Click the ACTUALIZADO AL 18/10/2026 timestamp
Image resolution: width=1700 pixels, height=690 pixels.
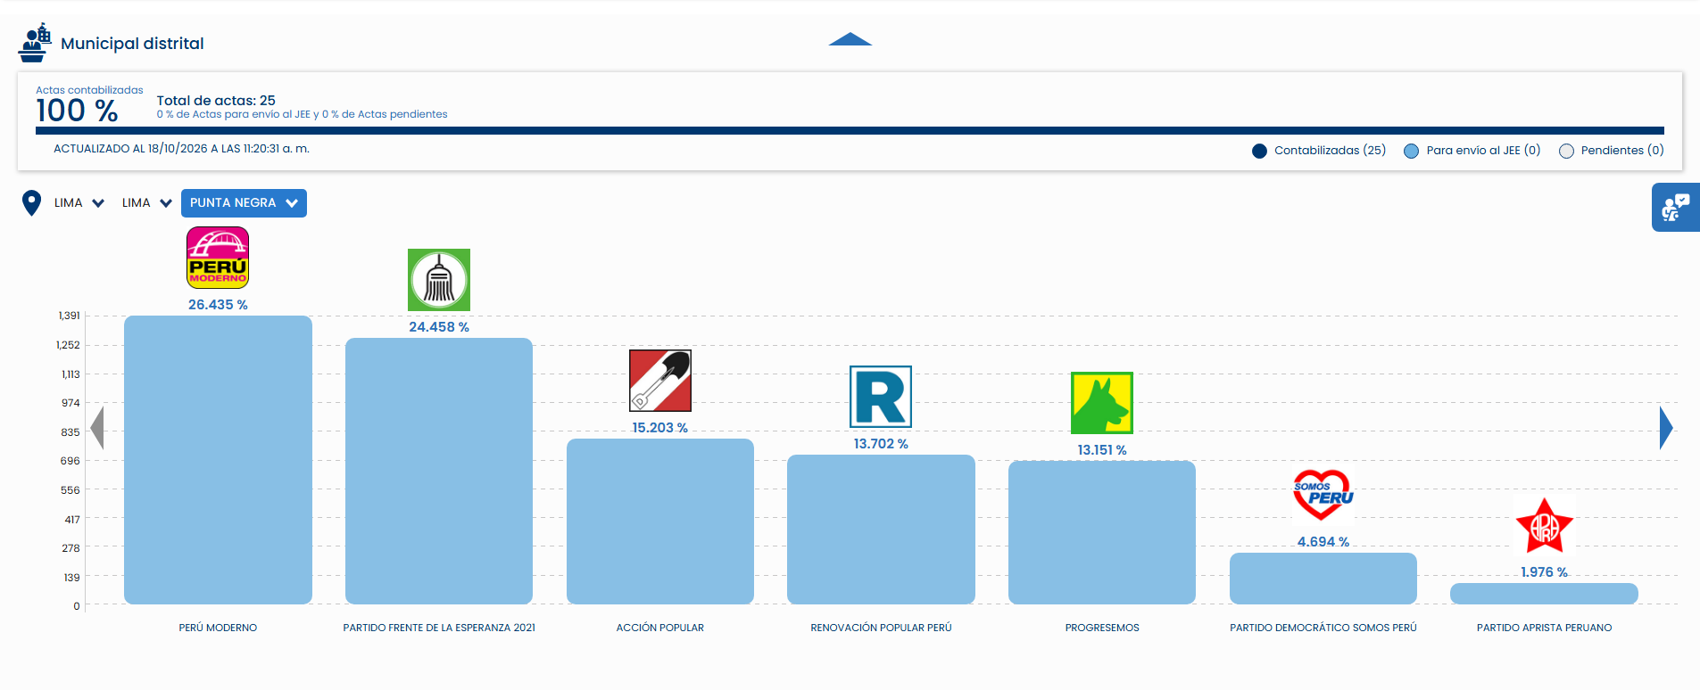click(x=181, y=149)
